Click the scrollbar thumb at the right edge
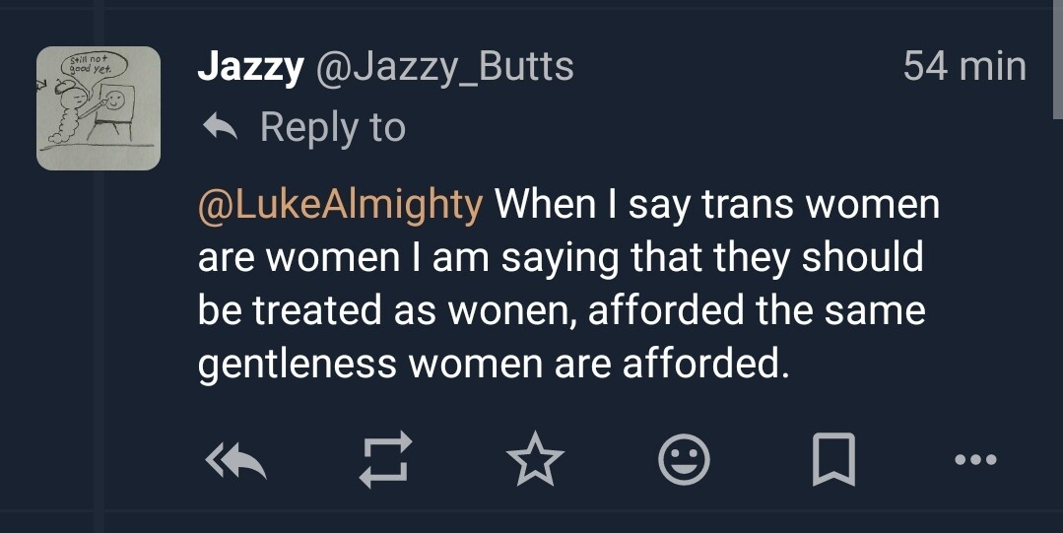 point(1057,59)
